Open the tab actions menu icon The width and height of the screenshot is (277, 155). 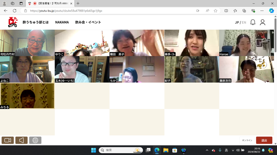pos(21,3)
